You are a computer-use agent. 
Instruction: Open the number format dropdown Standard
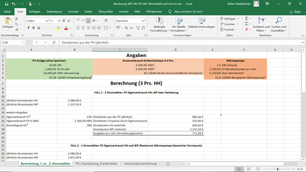click(143, 21)
